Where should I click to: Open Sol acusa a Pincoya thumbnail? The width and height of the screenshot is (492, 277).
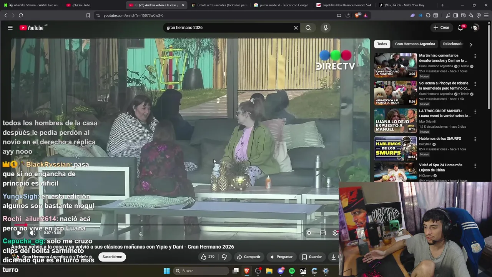coord(396,93)
